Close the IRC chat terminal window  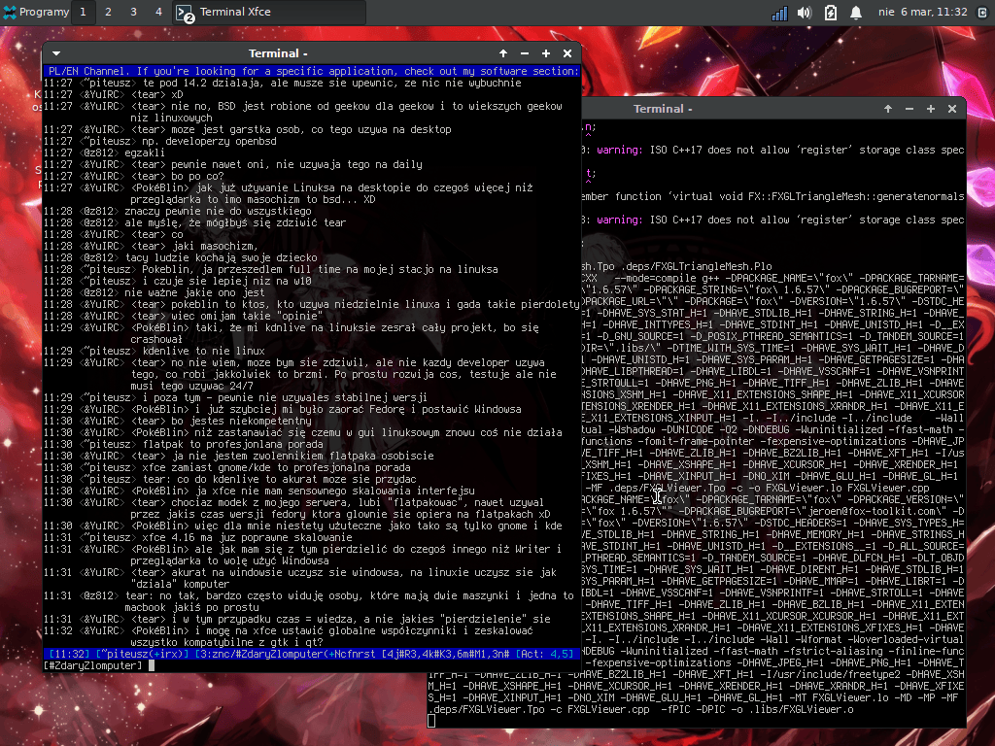(566, 53)
